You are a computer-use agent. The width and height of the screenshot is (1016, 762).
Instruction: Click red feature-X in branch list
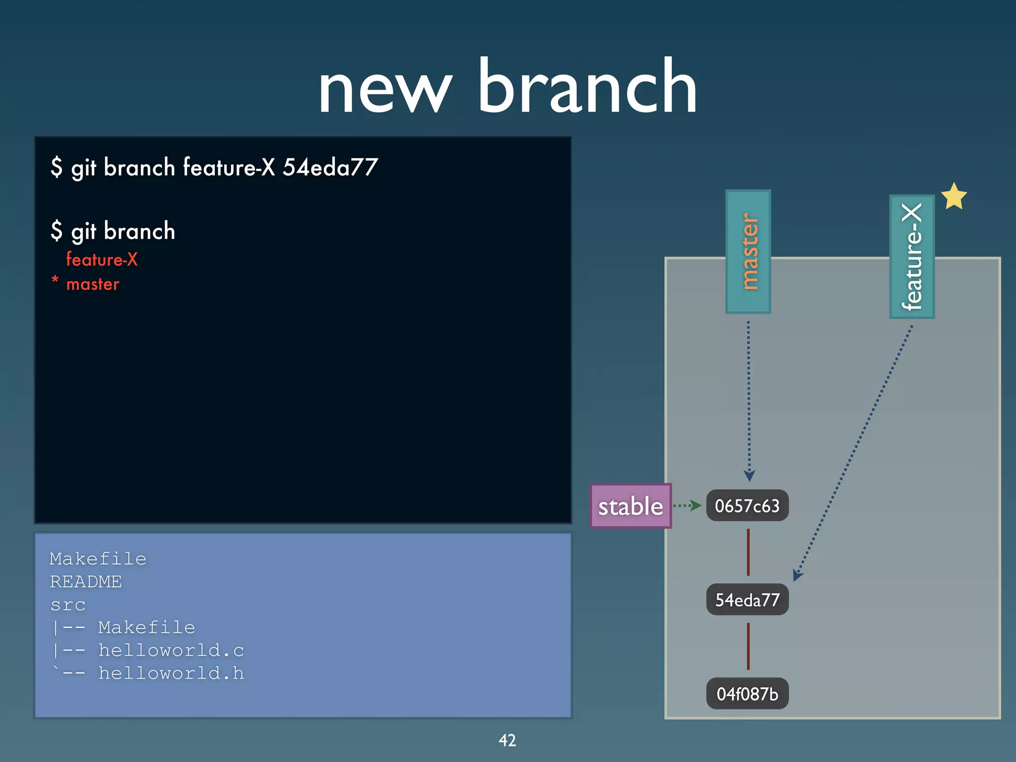point(102,260)
